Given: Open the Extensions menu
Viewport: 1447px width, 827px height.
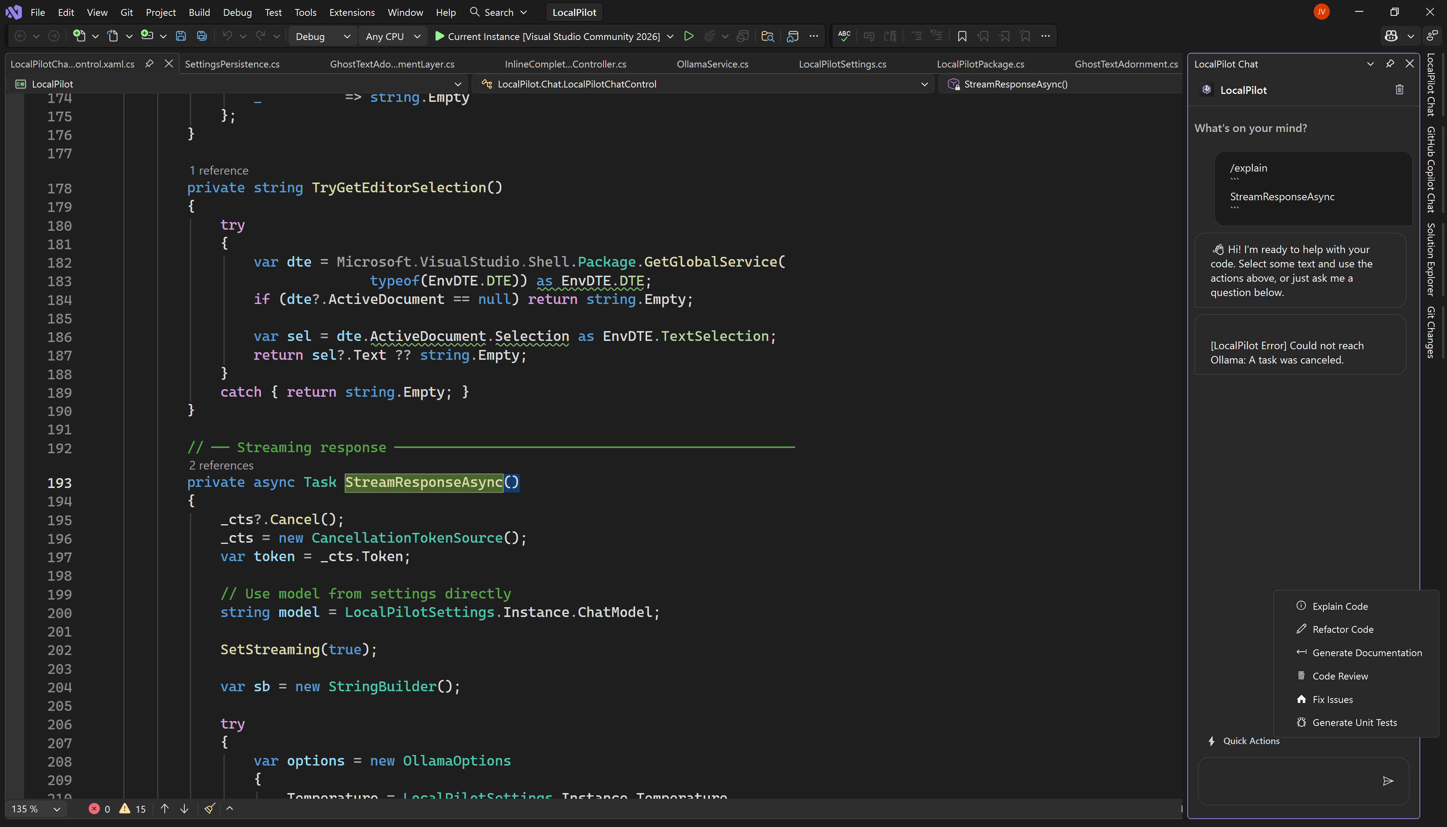Looking at the screenshot, I should pos(351,12).
